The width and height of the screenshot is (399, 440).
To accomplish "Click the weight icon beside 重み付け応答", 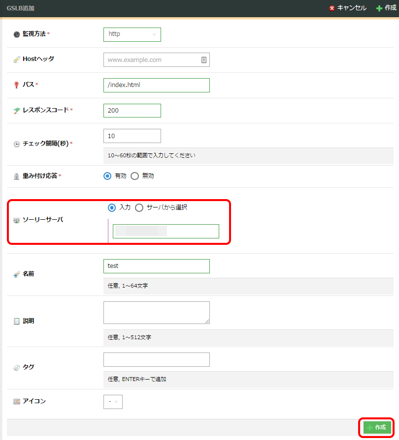I will tap(17, 176).
